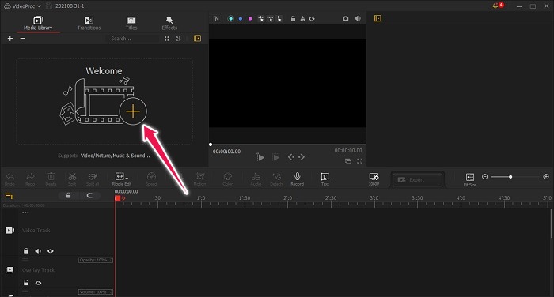
Task: Switch to the Transitions tab
Action: [89, 23]
